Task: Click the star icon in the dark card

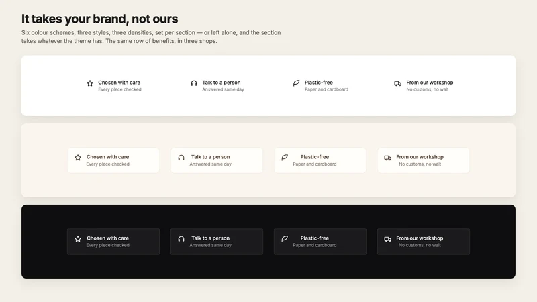Action: pyautogui.click(x=78, y=239)
